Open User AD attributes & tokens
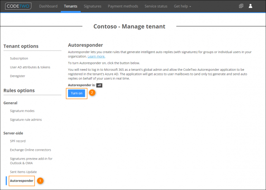Image resolution: width=266 pixels, height=190 pixels. [30, 67]
